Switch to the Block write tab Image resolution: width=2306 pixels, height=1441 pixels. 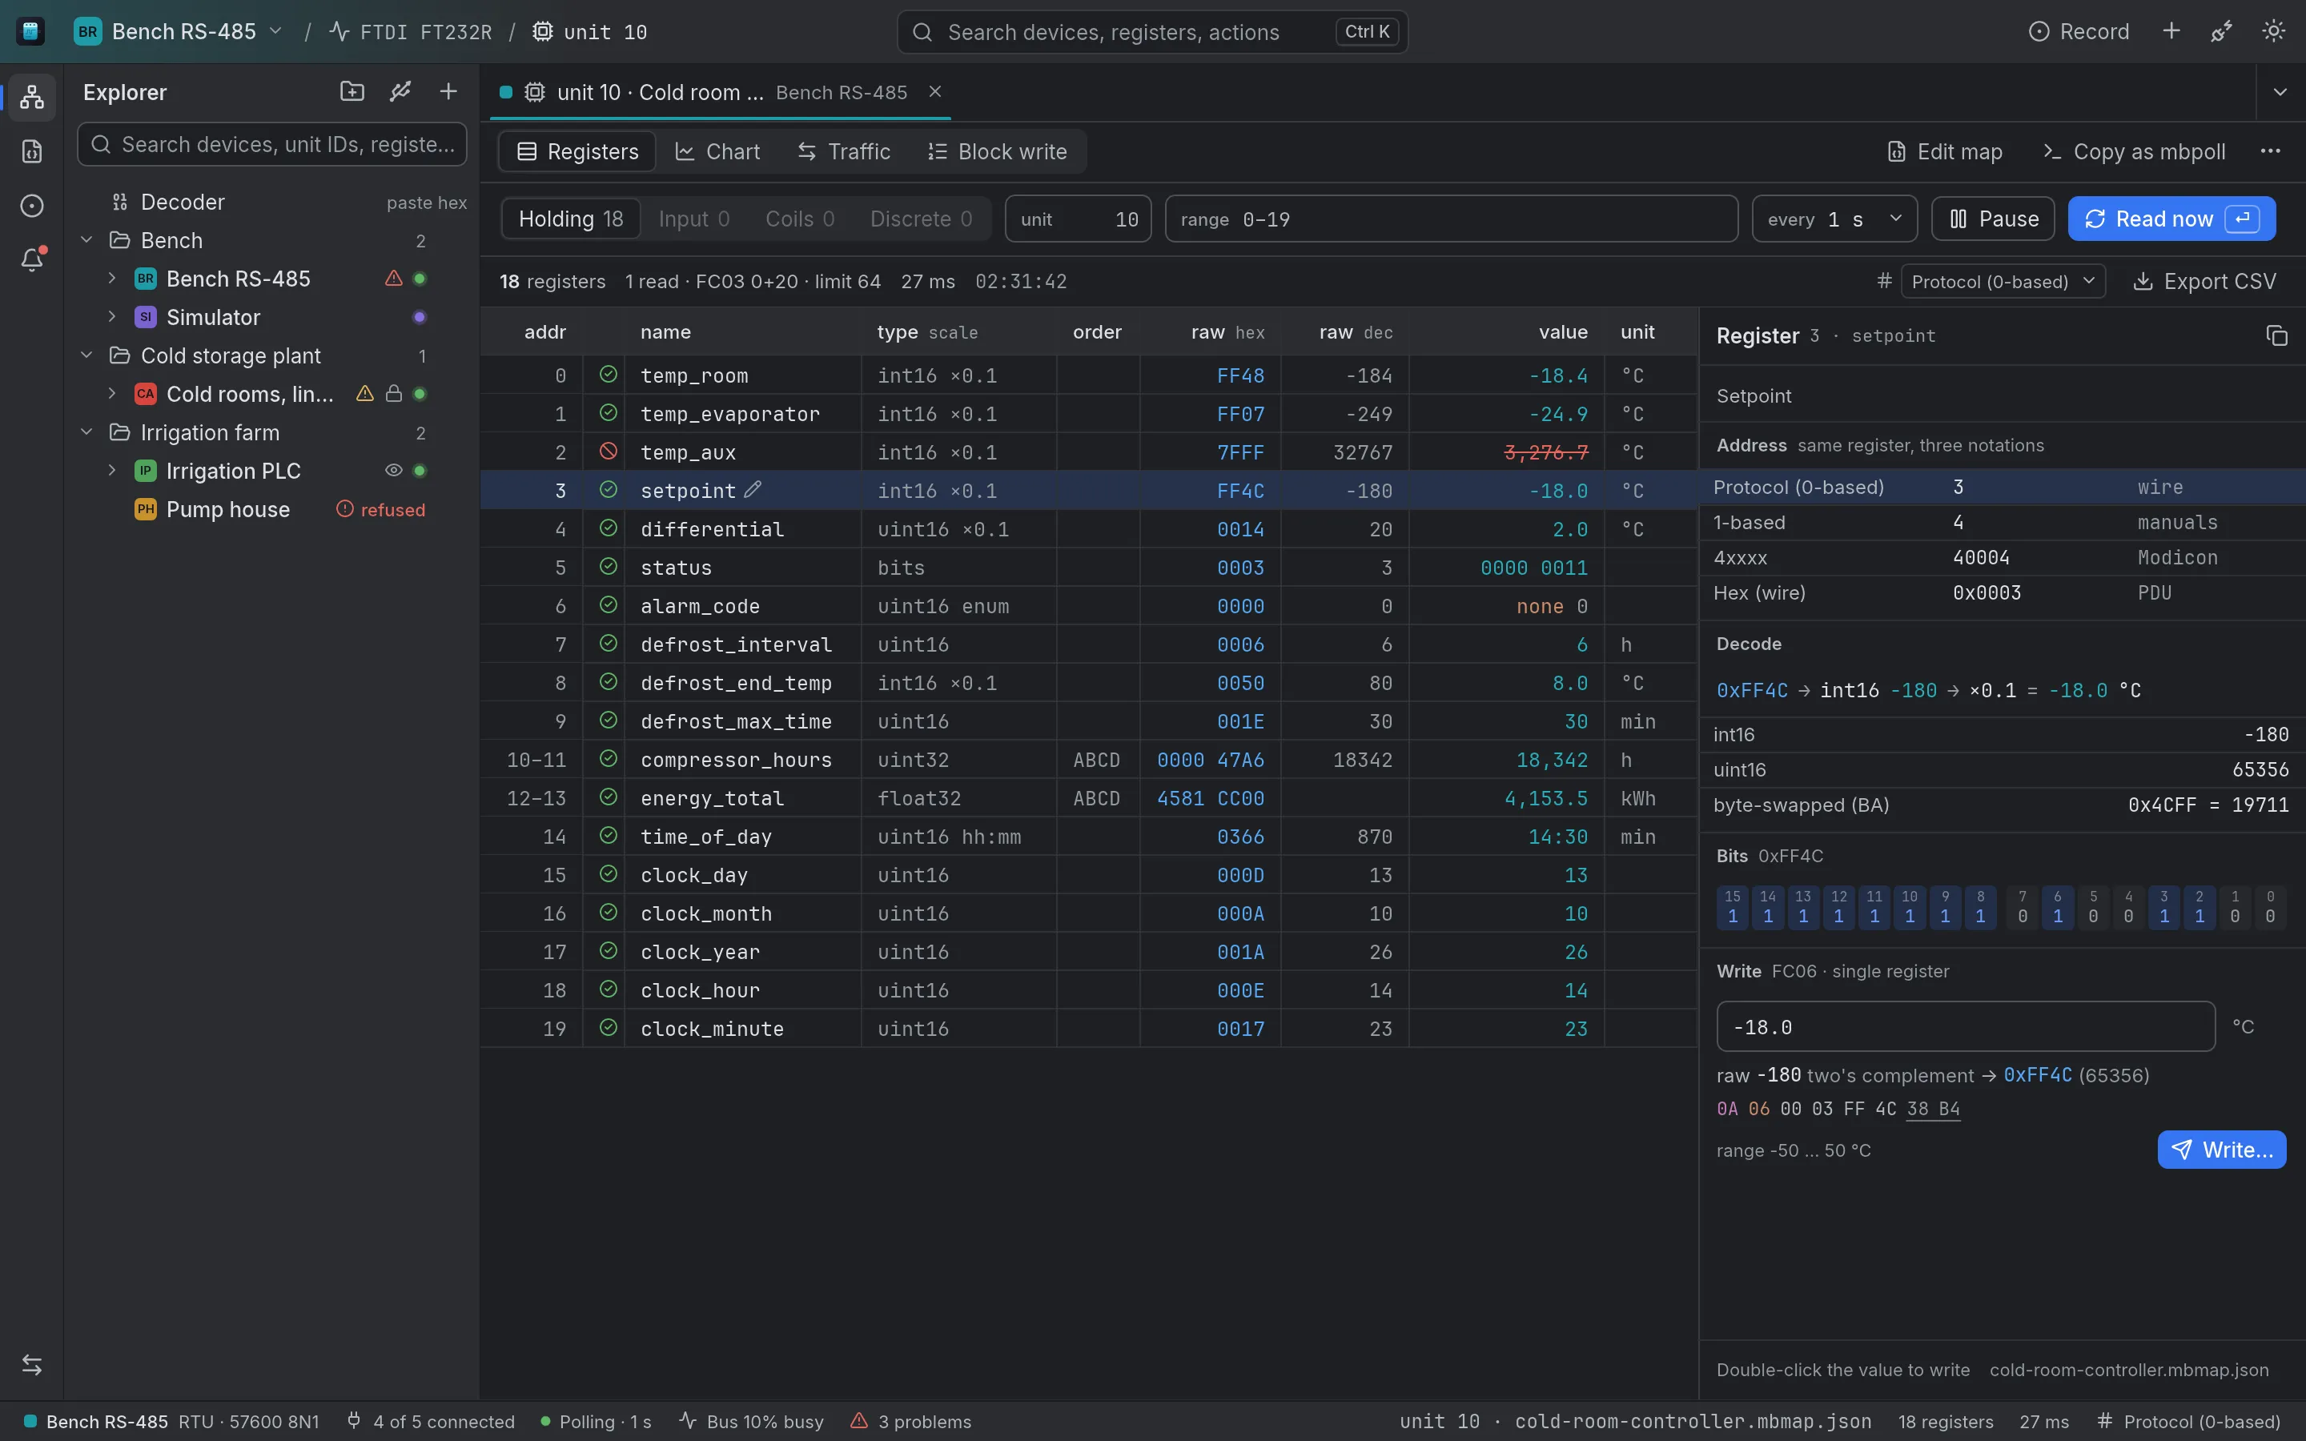coord(997,151)
